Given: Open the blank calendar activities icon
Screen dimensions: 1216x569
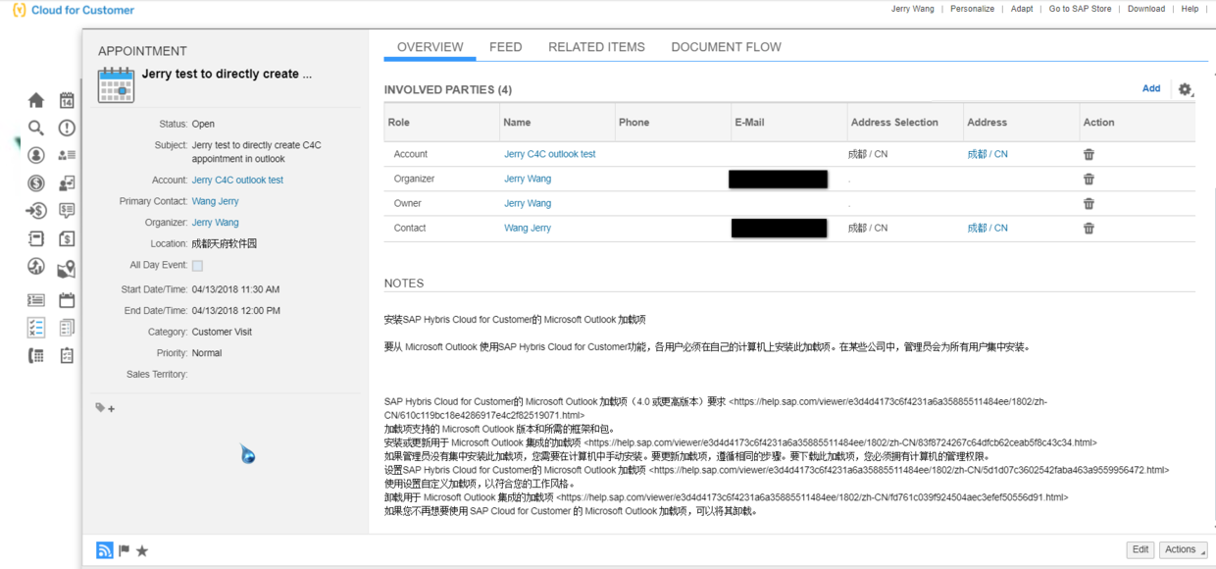Looking at the screenshot, I should click(x=67, y=300).
